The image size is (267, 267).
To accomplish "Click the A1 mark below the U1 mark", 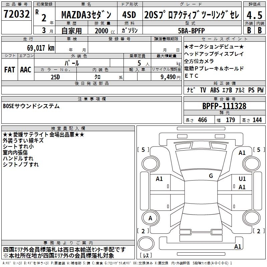I will (242, 187).
